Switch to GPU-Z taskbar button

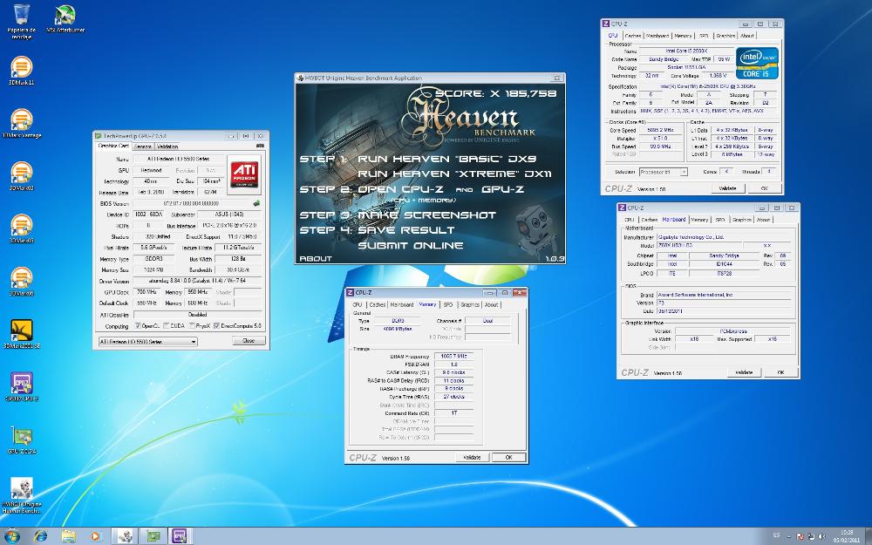(153, 536)
